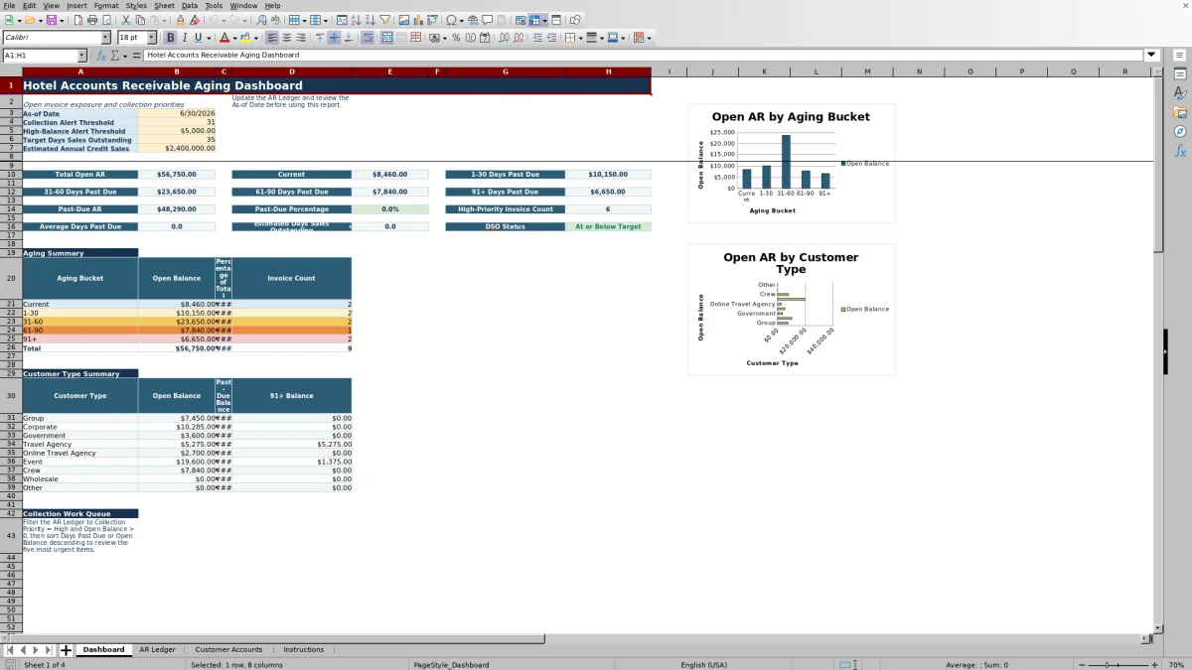Open Draw Functions shapes icon
This screenshot has width=1192, height=670.
pyautogui.click(x=575, y=20)
